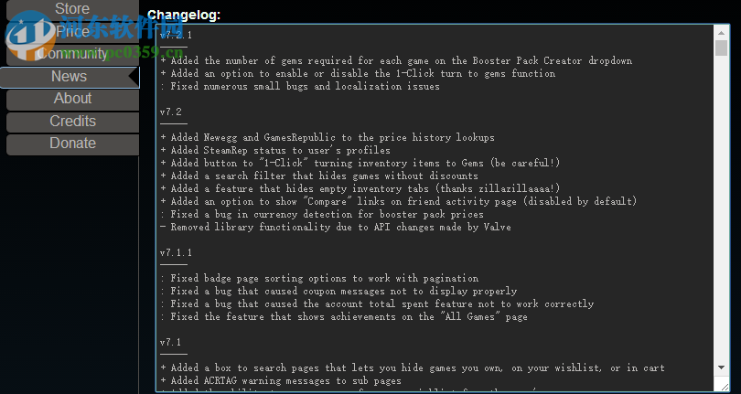
Task: Go to the About tab
Action: [72, 99]
